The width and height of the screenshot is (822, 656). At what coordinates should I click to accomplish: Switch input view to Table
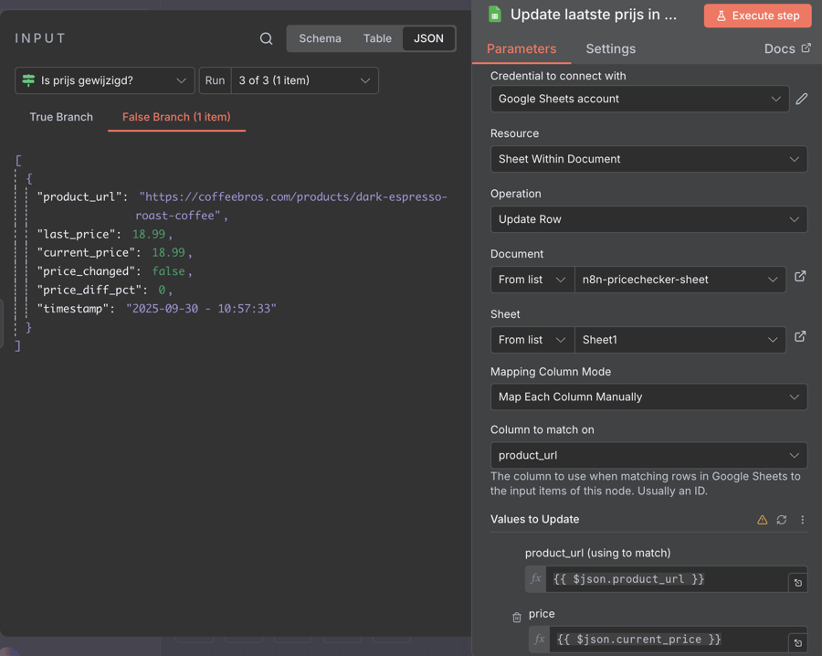pos(377,38)
